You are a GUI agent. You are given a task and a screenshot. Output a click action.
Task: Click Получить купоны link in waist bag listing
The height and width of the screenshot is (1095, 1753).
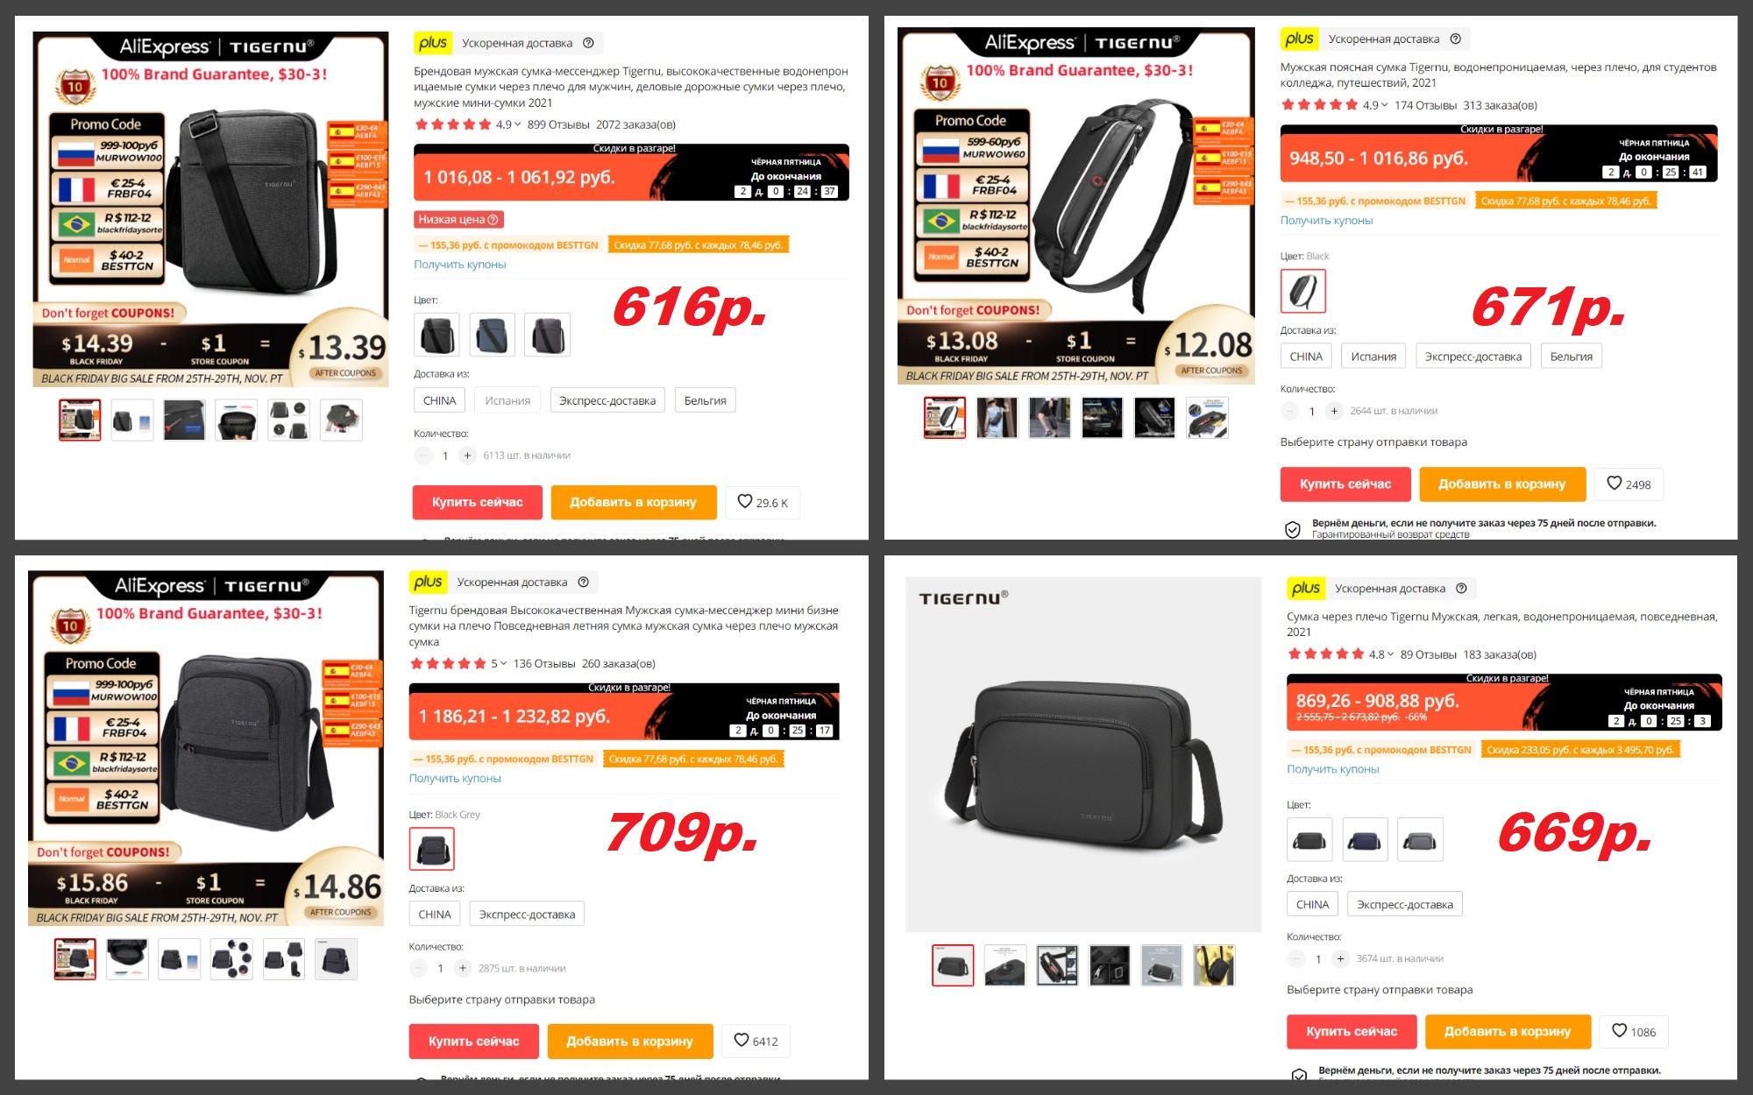pyautogui.click(x=1326, y=221)
